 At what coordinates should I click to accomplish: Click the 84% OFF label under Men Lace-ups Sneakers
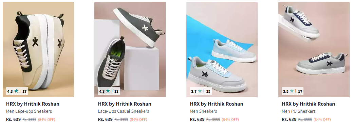click(x=47, y=120)
